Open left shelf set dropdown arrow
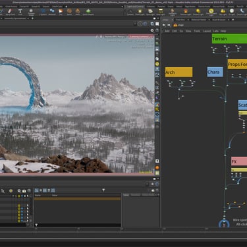 tap(123, 7)
